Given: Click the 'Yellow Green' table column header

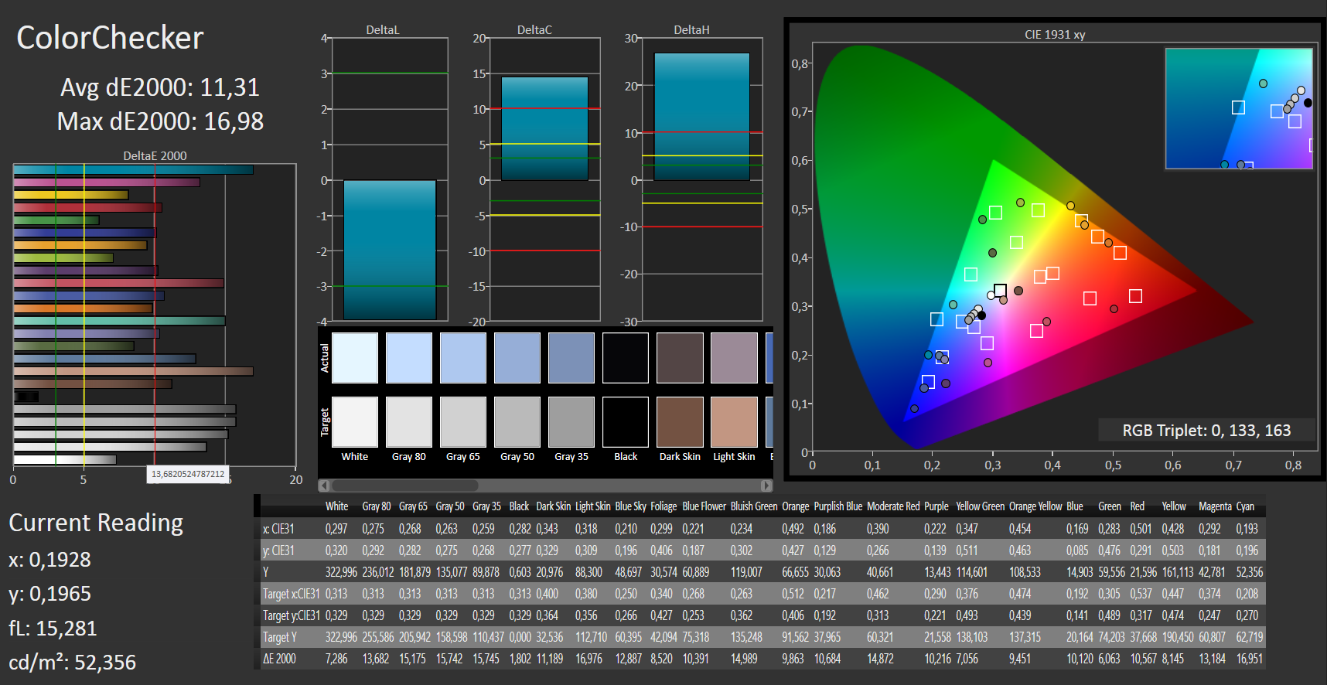Looking at the screenshot, I should pyautogui.click(x=981, y=506).
